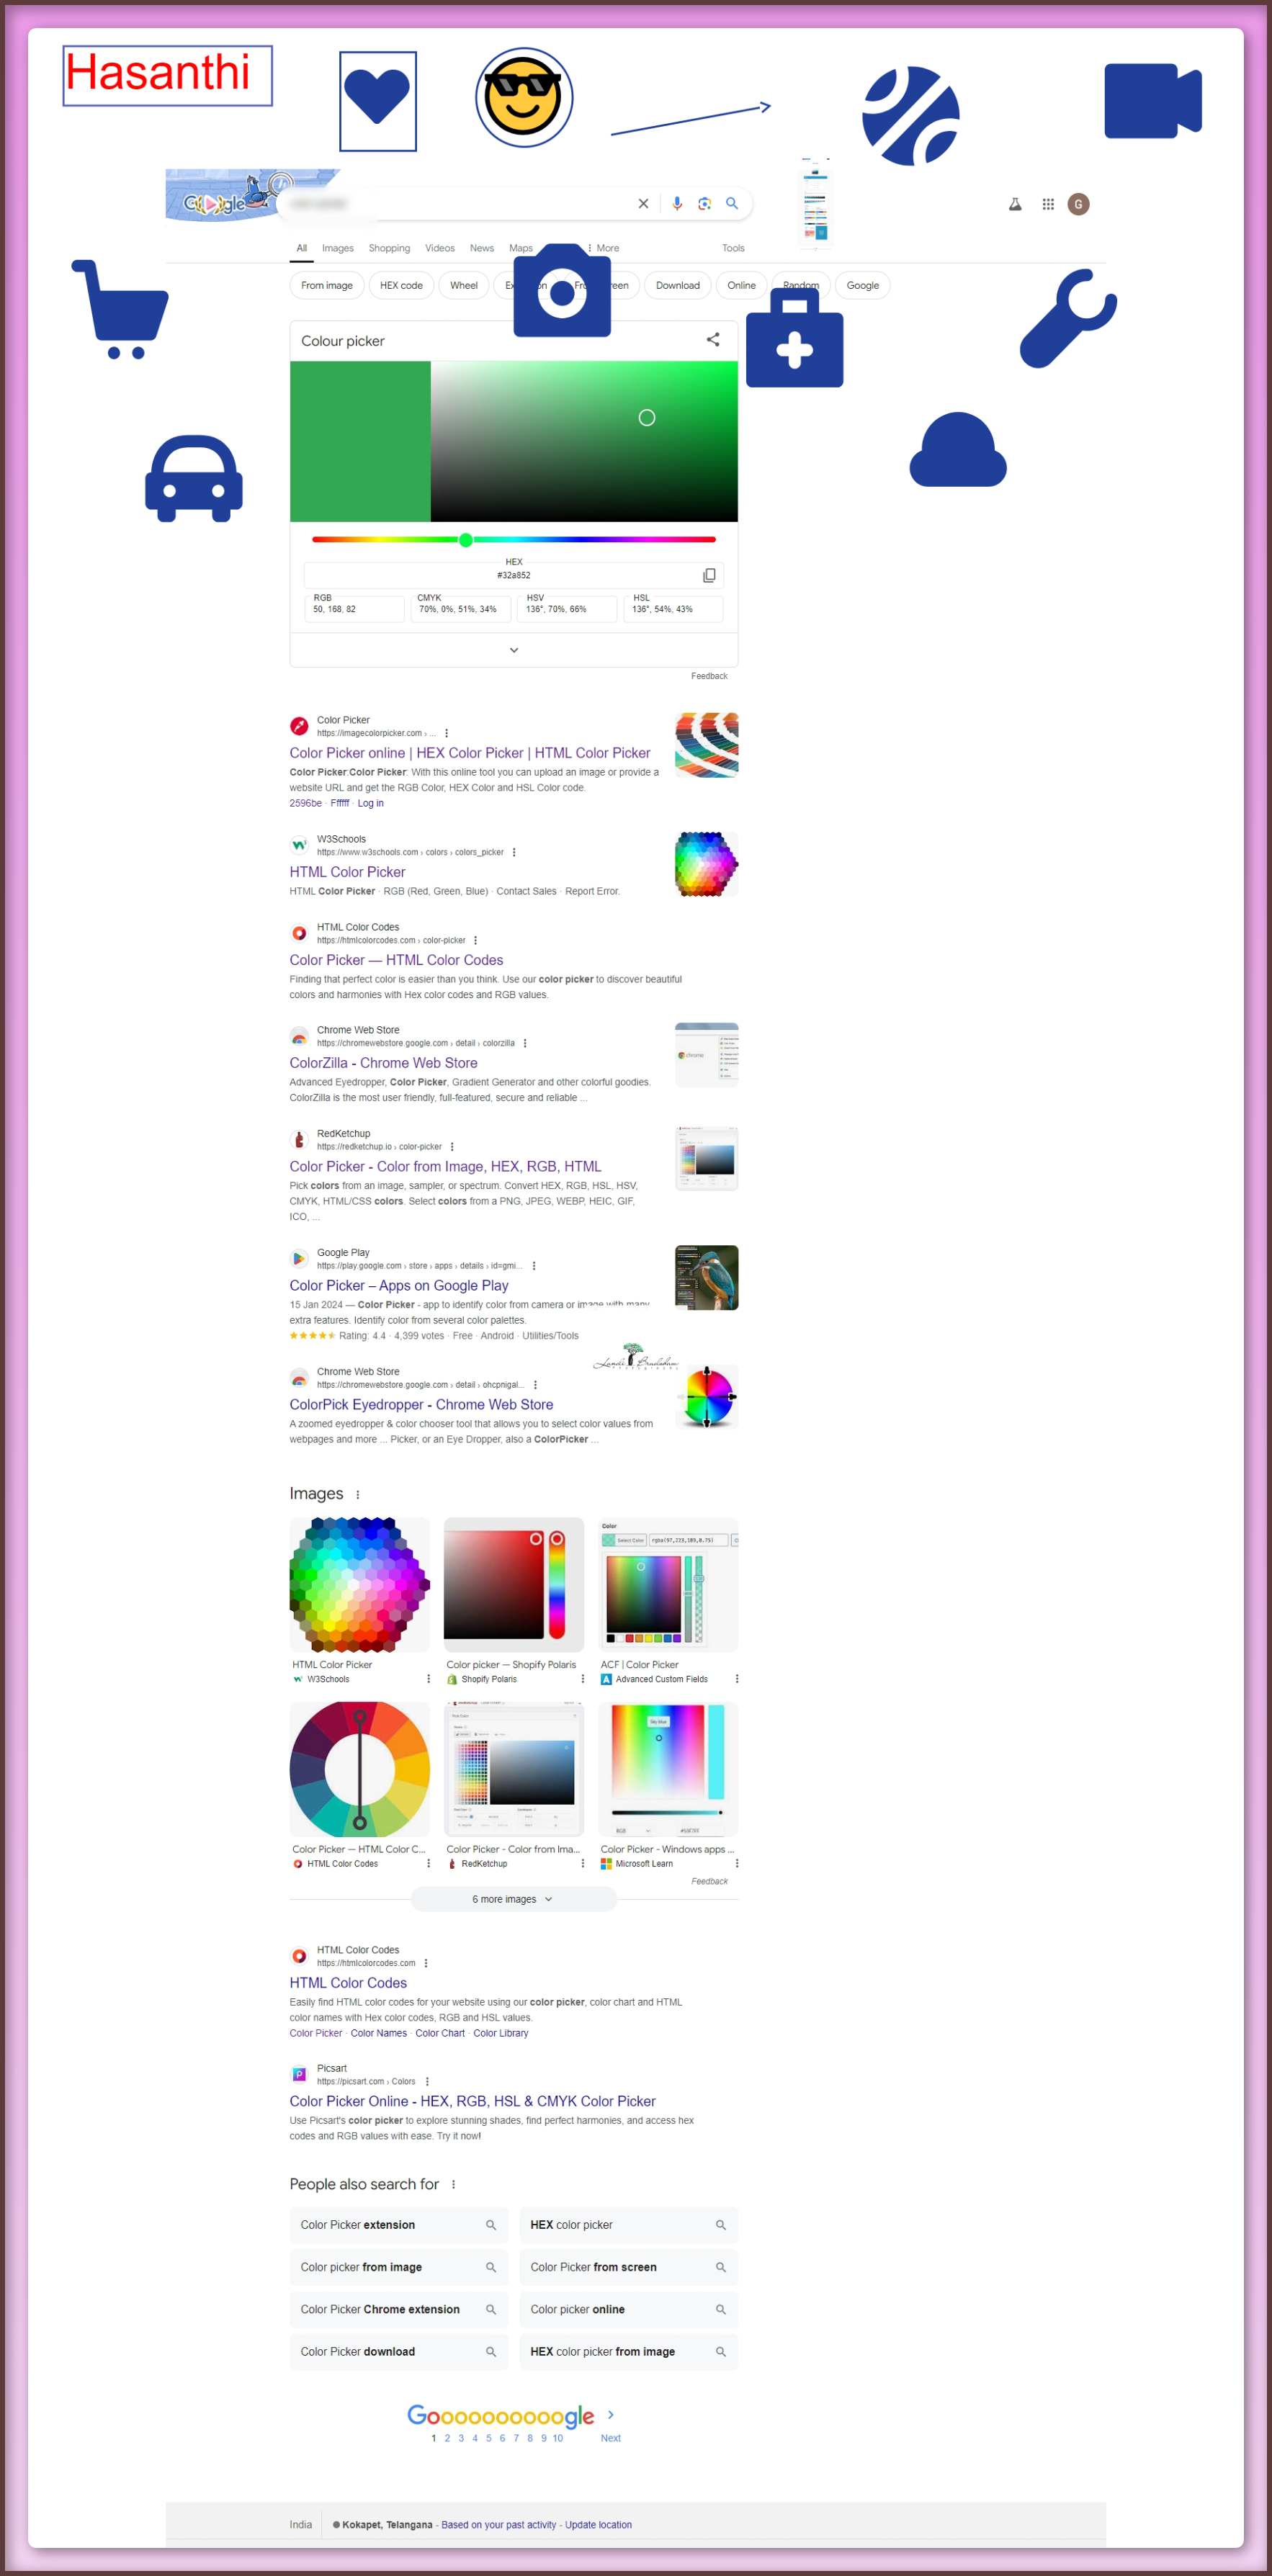
Task: Clear the search box with the X icon
Action: [x=643, y=204]
